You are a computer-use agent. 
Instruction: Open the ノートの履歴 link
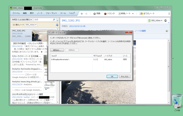(140, 31)
